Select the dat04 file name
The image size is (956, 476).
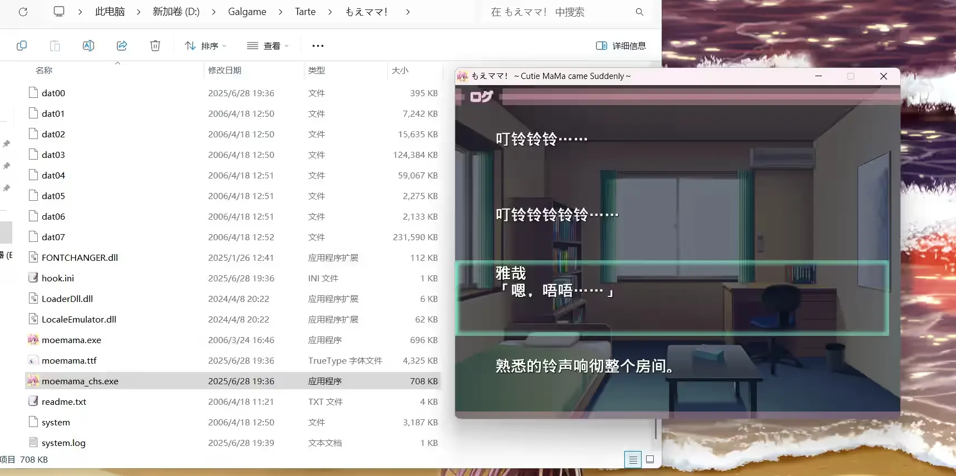coord(53,175)
